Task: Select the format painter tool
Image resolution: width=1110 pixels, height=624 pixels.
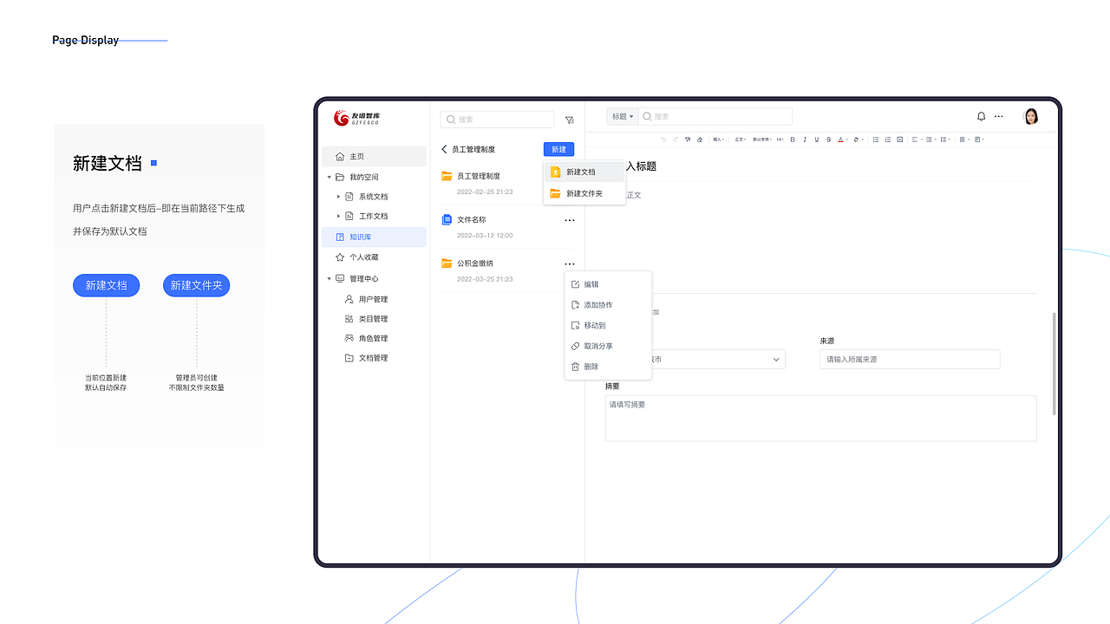Action: click(688, 140)
